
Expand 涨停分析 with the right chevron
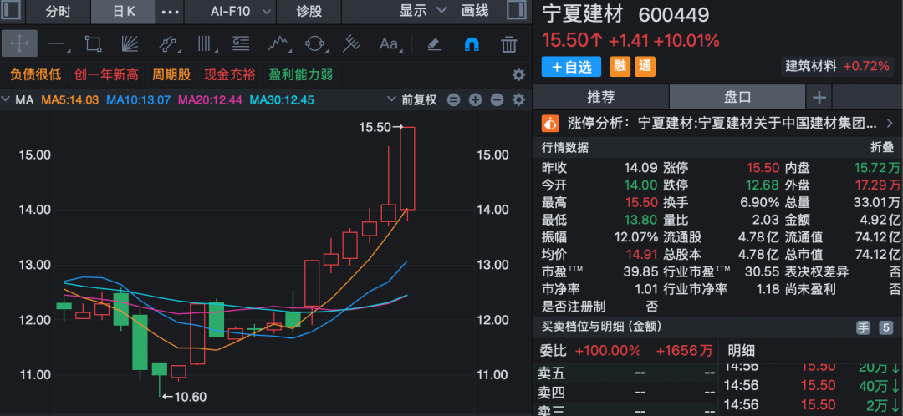coord(890,123)
